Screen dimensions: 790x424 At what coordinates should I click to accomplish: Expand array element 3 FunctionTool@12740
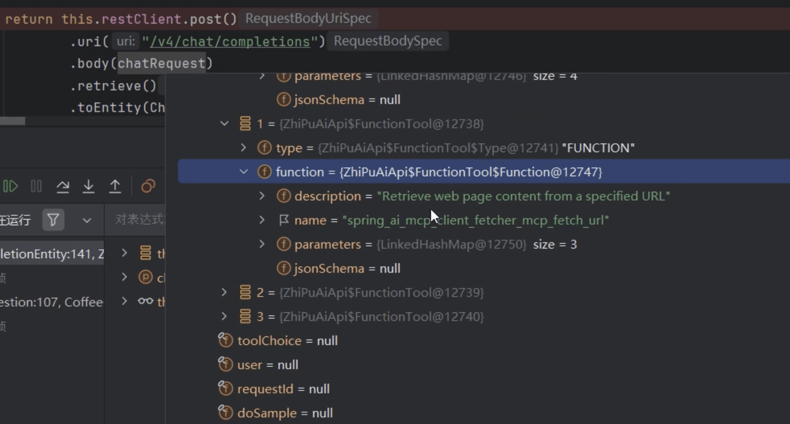pyautogui.click(x=224, y=317)
